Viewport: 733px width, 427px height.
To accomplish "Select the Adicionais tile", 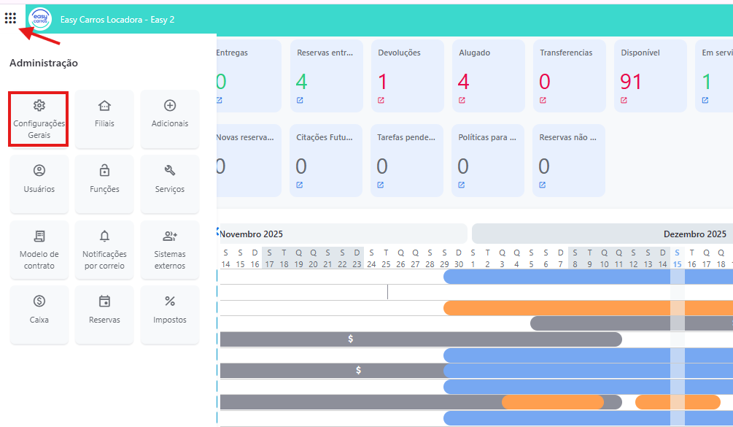I will pos(170,119).
